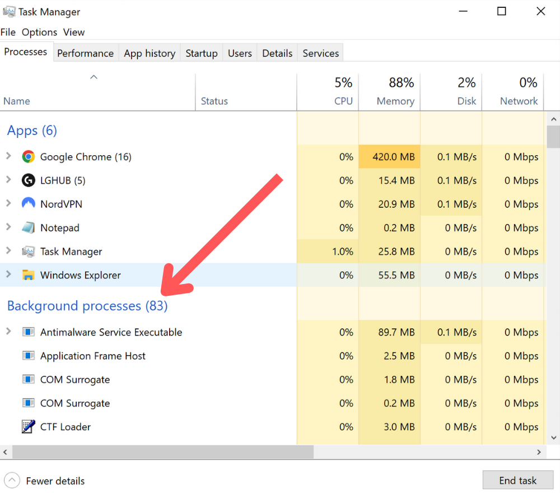Select the Processes tab
Image resolution: width=560 pixels, height=493 pixels.
26,52
